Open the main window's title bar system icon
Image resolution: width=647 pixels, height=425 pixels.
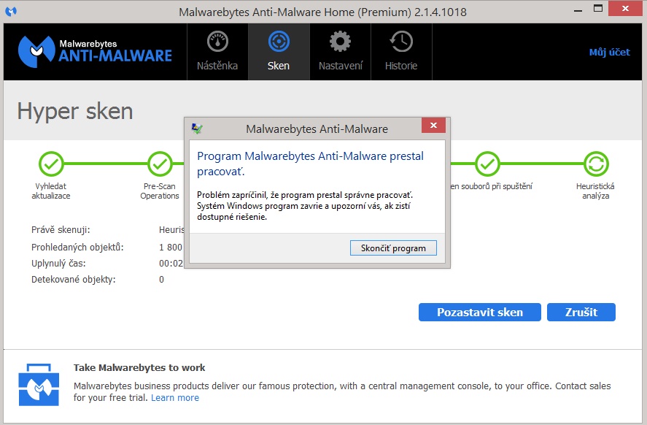tap(11, 12)
